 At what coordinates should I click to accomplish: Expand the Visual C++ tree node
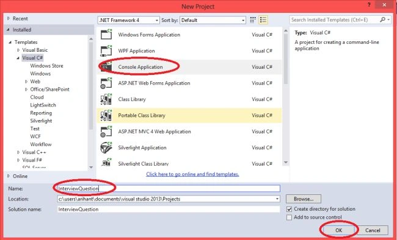pos(18,152)
